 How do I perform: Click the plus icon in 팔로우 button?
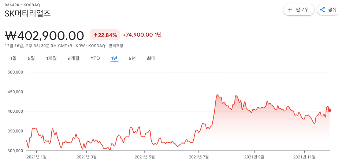coord(290,10)
